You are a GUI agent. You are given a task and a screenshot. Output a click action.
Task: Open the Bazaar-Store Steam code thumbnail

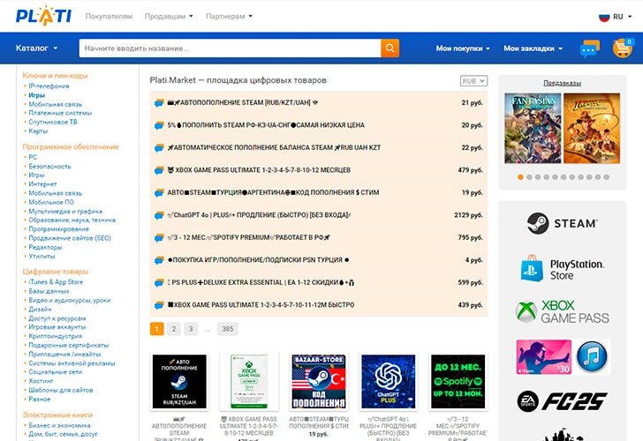click(319, 382)
